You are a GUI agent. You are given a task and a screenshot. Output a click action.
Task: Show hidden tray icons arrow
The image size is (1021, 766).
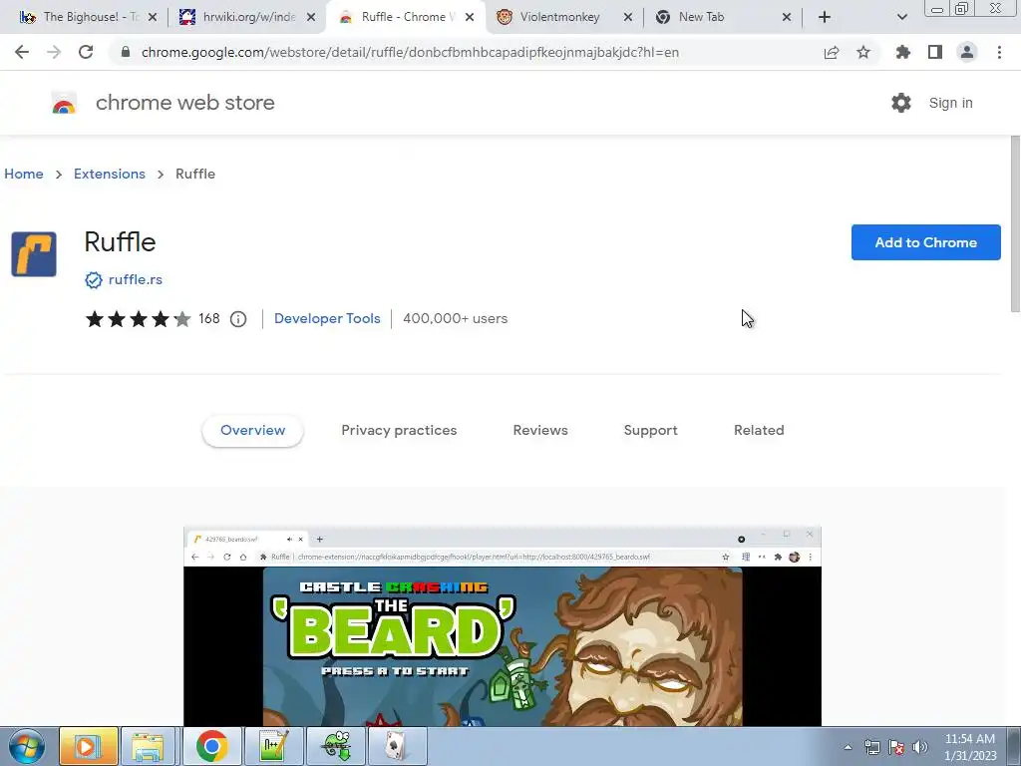pos(848,747)
